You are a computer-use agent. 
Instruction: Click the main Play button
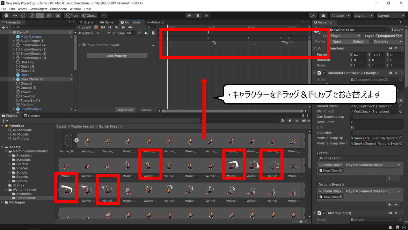coord(189,16)
